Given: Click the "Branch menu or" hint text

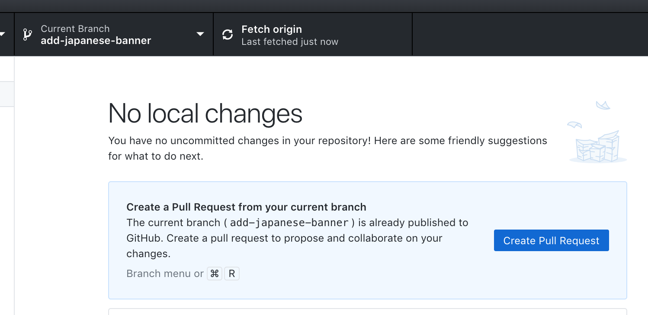Looking at the screenshot, I should click(165, 274).
